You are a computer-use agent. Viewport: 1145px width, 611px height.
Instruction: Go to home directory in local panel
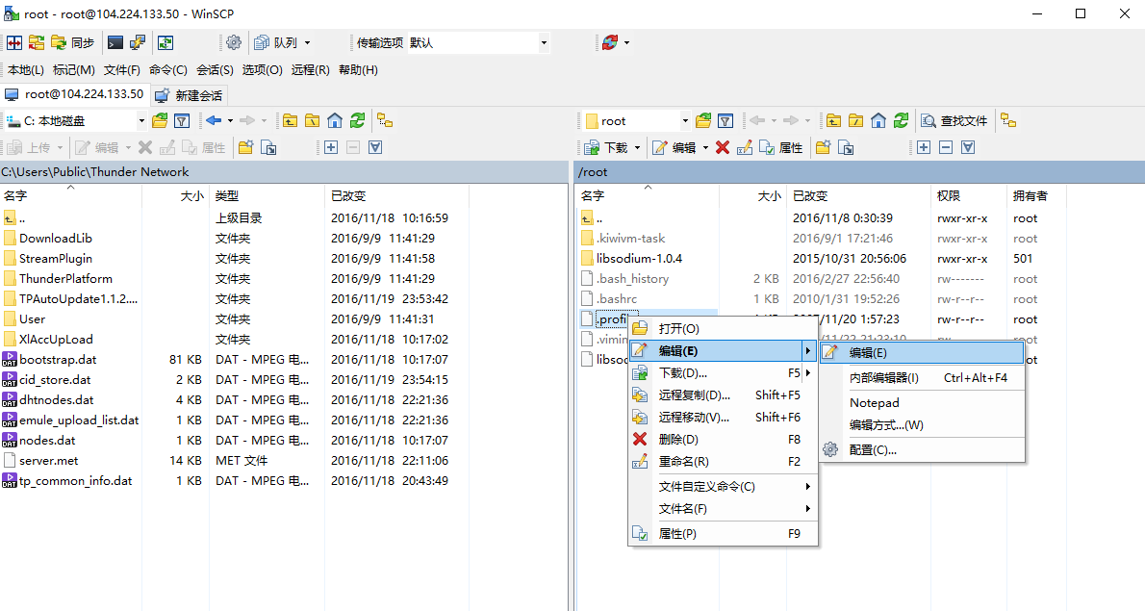pos(335,120)
